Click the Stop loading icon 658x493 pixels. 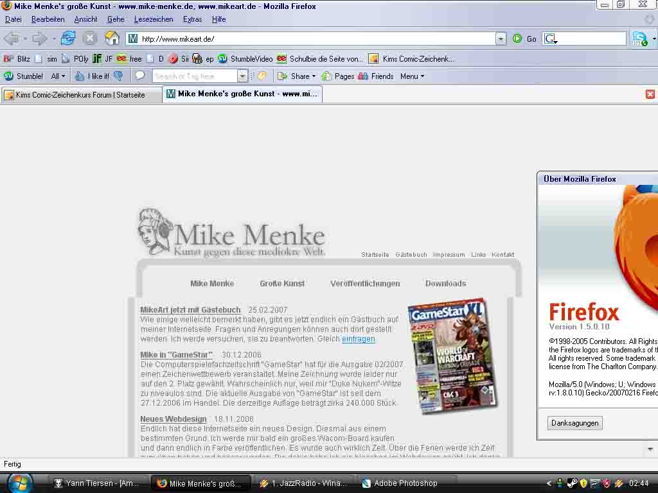pos(90,39)
